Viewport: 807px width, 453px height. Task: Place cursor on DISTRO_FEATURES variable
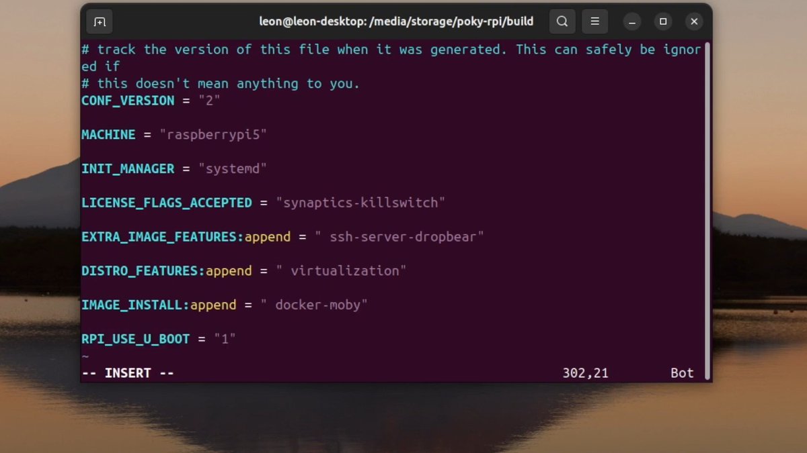(x=139, y=271)
